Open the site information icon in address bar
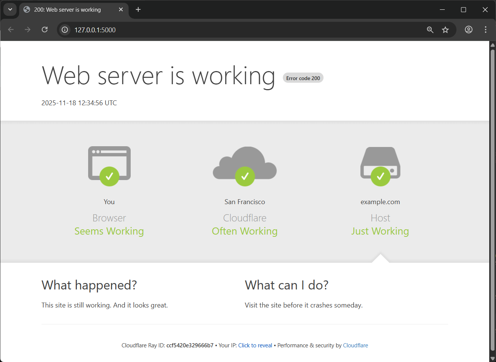Viewport: 496px width, 362px height. [x=64, y=30]
